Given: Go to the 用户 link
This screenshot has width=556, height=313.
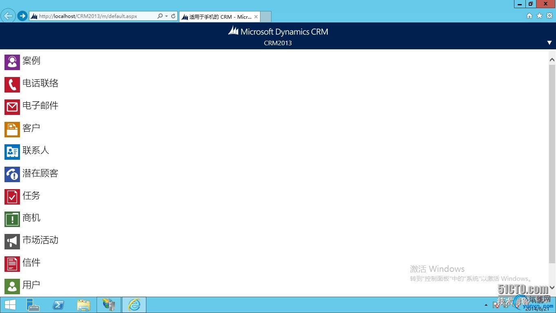Looking at the screenshot, I should 31,285.
